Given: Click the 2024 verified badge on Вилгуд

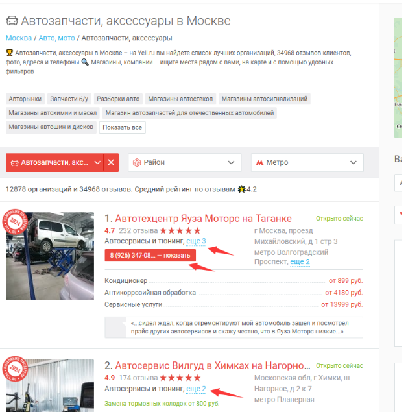Looking at the screenshot, I should (x=14, y=369).
